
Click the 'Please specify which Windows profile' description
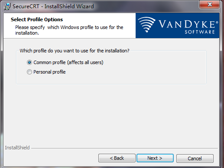tap(69, 30)
